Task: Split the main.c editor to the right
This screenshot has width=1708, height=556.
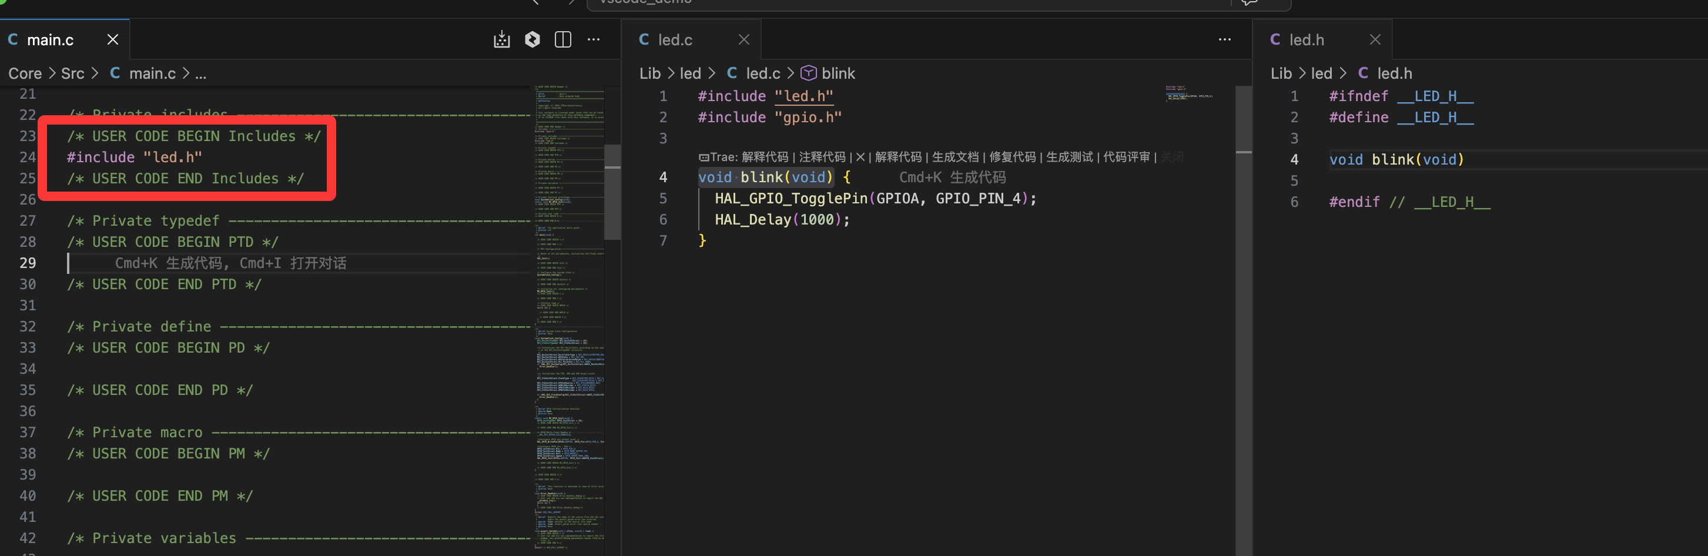Action: point(563,40)
